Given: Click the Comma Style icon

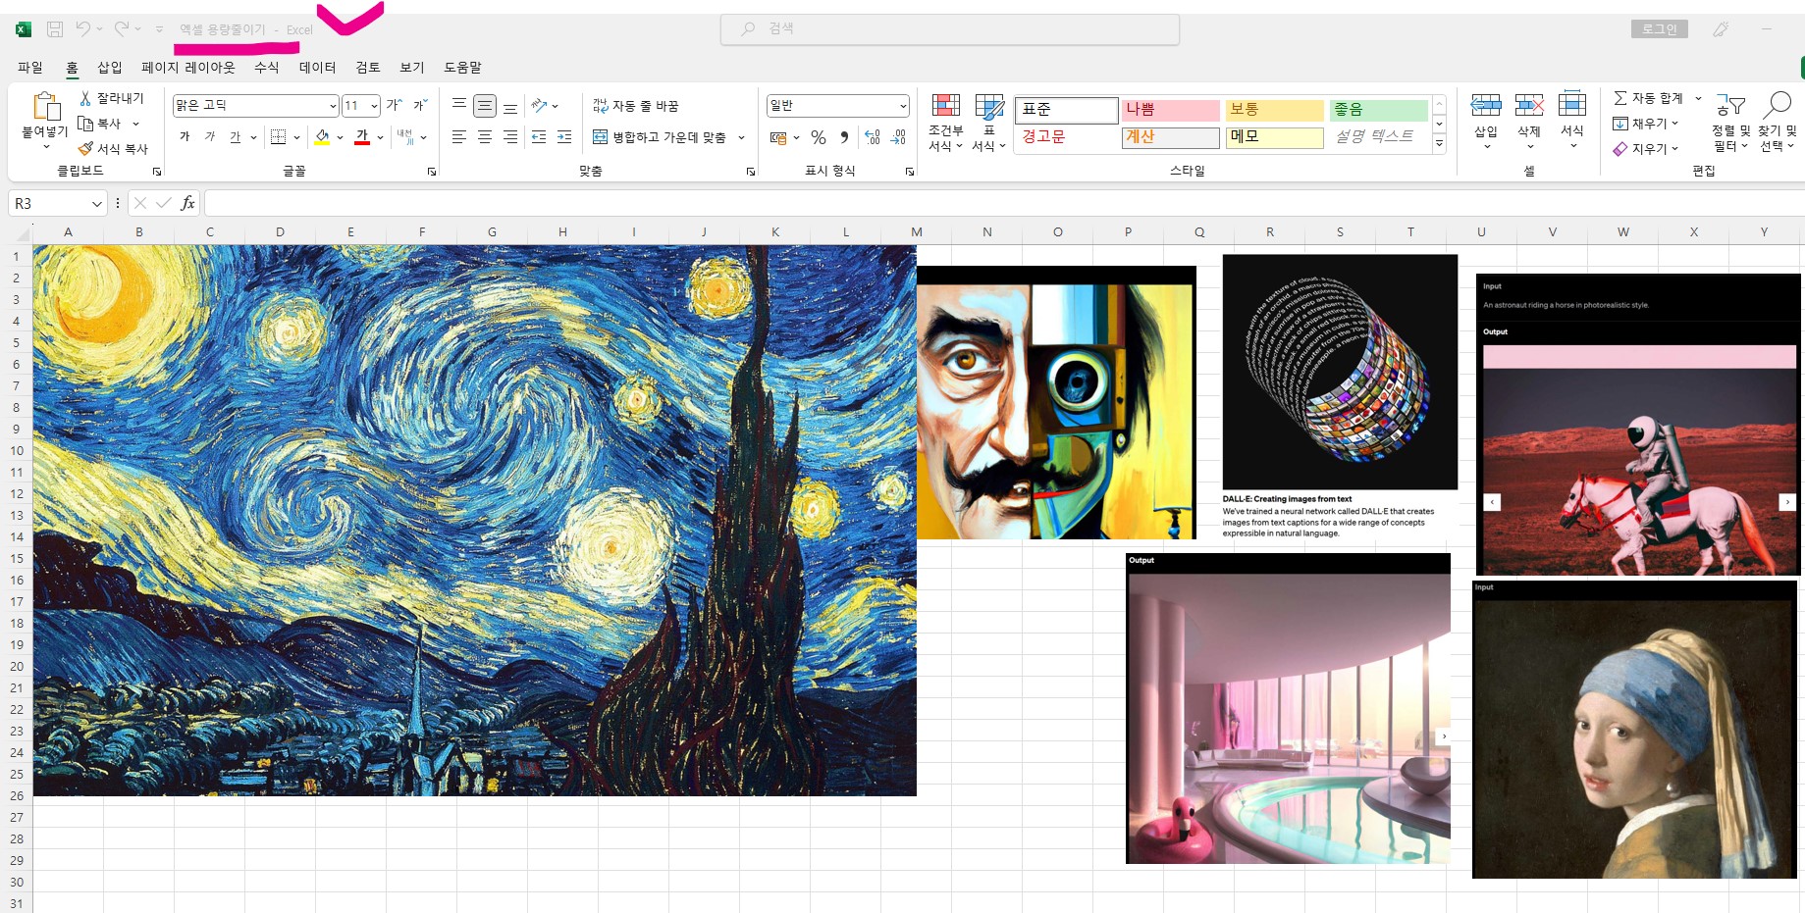Looking at the screenshot, I should tap(844, 137).
